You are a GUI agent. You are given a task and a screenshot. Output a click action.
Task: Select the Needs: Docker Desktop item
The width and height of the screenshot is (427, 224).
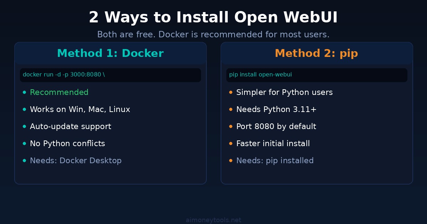pyautogui.click(x=76, y=161)
